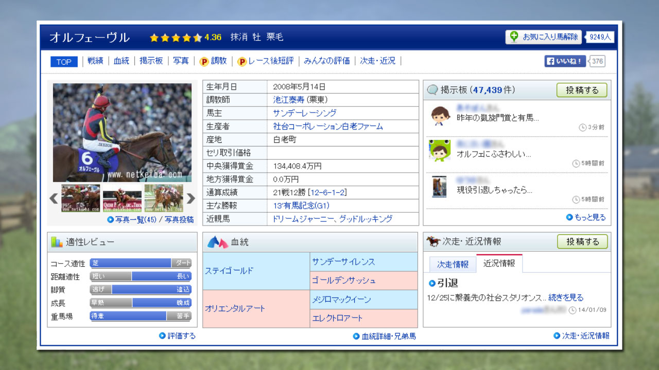Click the previous photo arrow
The image size is (659, 370).
[x=53, y=198]
